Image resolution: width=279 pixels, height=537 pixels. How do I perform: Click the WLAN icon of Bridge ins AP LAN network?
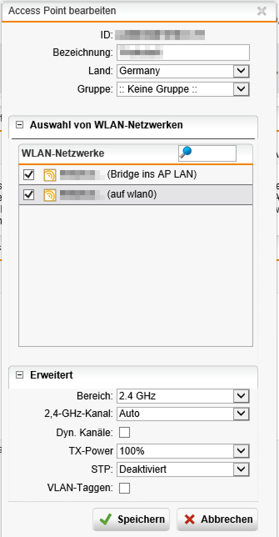coord(50,175)
